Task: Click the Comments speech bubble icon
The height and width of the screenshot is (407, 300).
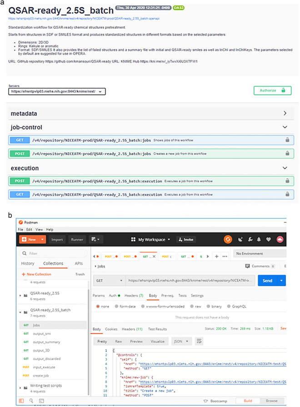Action: (247, 266)
